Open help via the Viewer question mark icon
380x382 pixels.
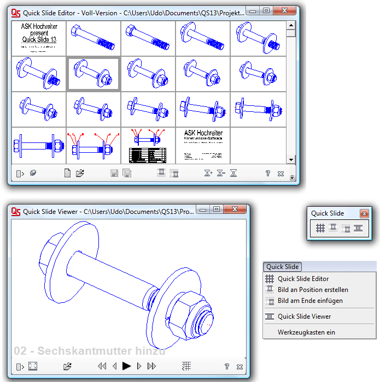click(227, 366)
